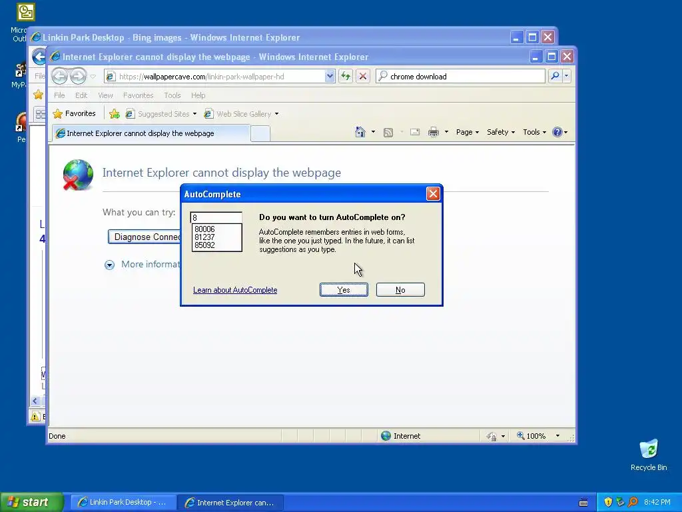This screenshot has width=682, height=512.
Task: Click the green Refresh icon
Action: click(x=346, y=77)
